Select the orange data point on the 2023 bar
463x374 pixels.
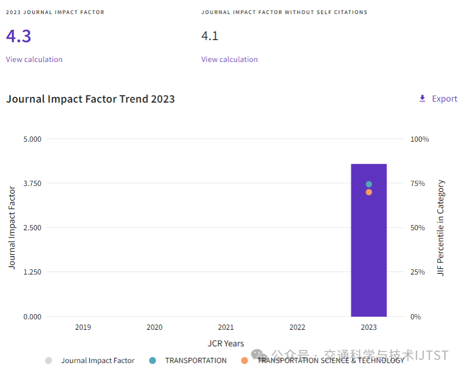coord(369,192)
